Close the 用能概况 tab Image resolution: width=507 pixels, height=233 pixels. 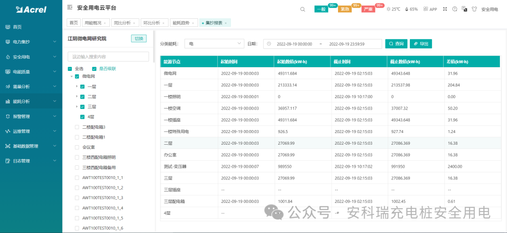pyautogui.click(x=105, y=23)
